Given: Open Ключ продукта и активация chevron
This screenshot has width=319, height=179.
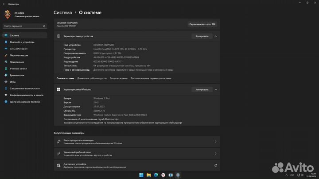Looking at the screenshot, I should coord(216,142).
